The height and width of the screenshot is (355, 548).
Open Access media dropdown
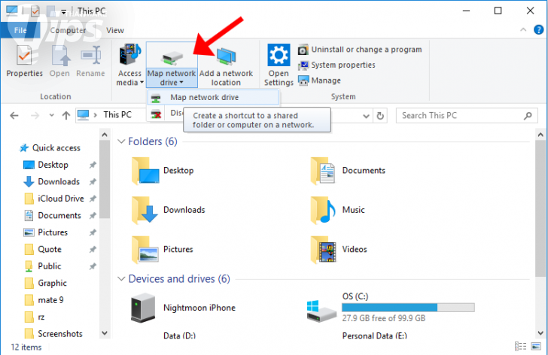[130, 65]
